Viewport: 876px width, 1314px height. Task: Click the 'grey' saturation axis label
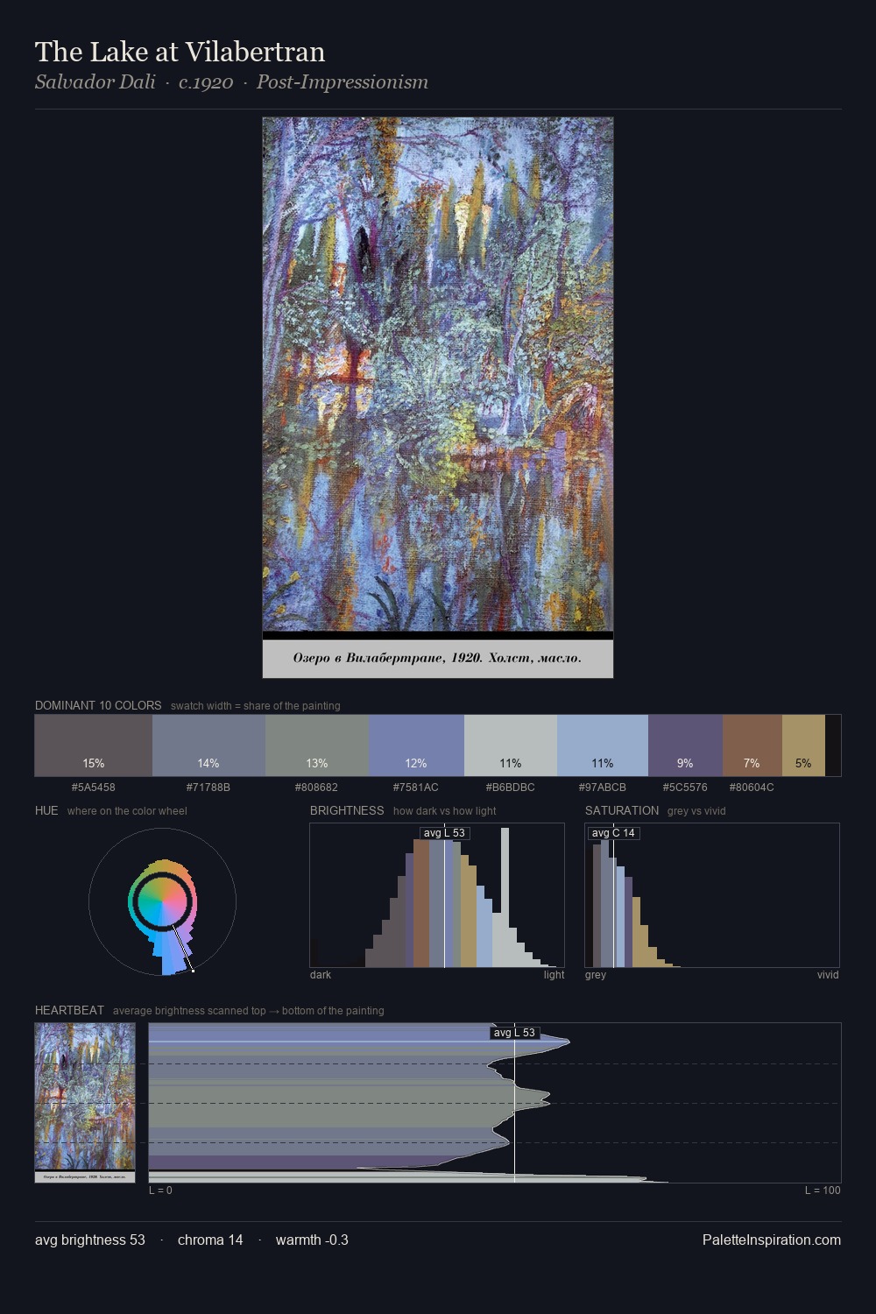pyautogui.click(x=596, y=974)
